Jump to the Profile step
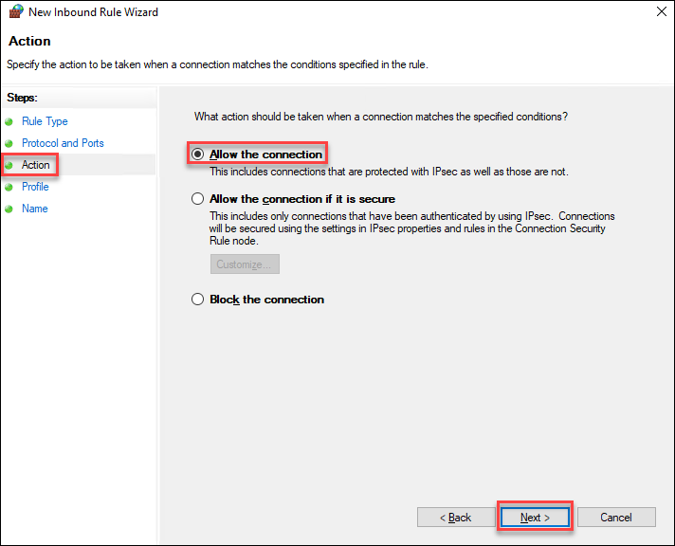The width and height of the screenshot is (675, 546). coord(35,187)
